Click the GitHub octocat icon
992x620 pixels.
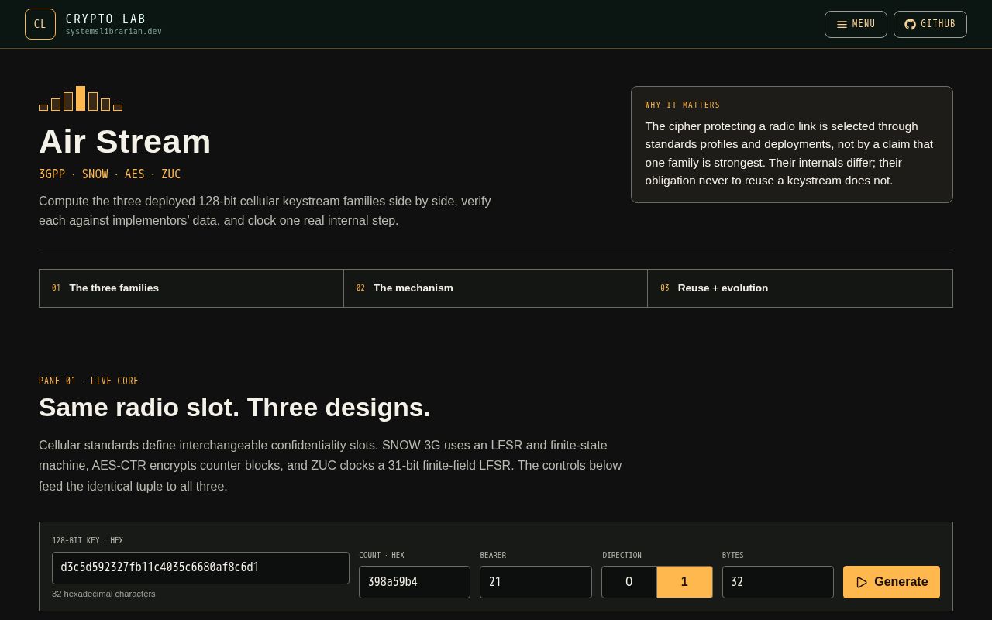[910, 24]
